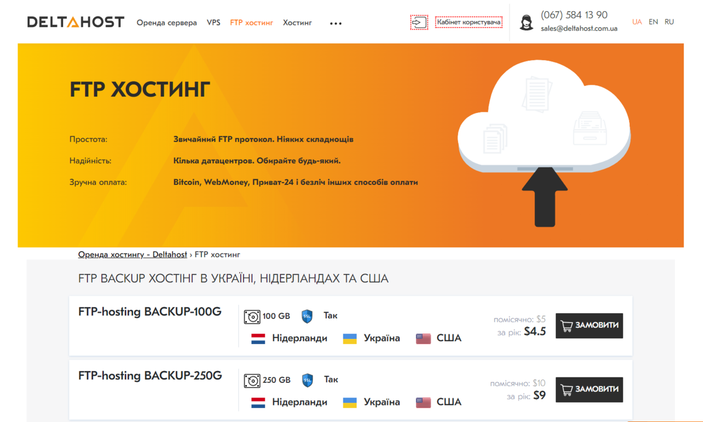This screenshot has width=703, height=422.
Task: Open the three-dots more menu
Action: coord(336,23)
